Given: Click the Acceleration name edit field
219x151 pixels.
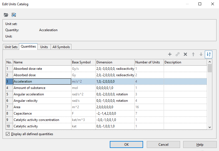Looking at the screenshot, I should [42, 81].
